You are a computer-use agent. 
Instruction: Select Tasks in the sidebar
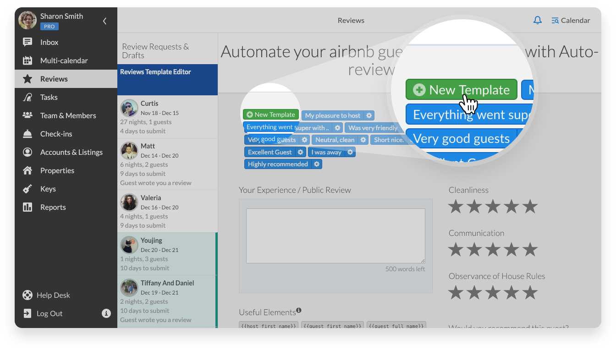66,97
